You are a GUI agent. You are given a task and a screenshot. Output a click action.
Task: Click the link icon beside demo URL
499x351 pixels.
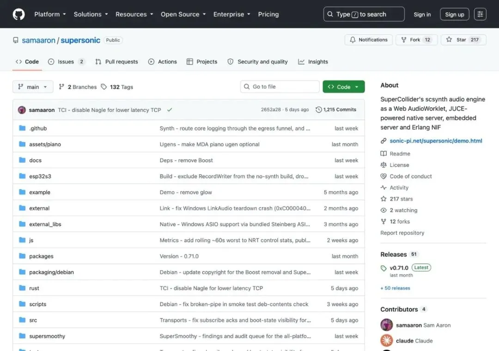click(383, 141)
